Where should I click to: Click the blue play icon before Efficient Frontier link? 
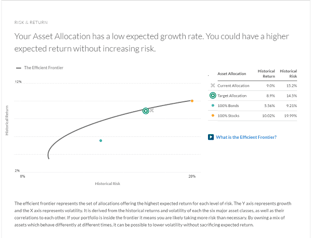point(211,137)
